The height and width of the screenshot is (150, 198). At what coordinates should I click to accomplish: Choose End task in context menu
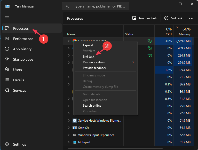89,57
